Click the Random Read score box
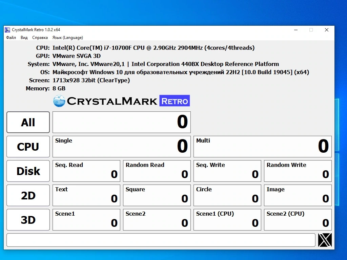The width and height of the screenshot is (347, 260). pos(157,171)
